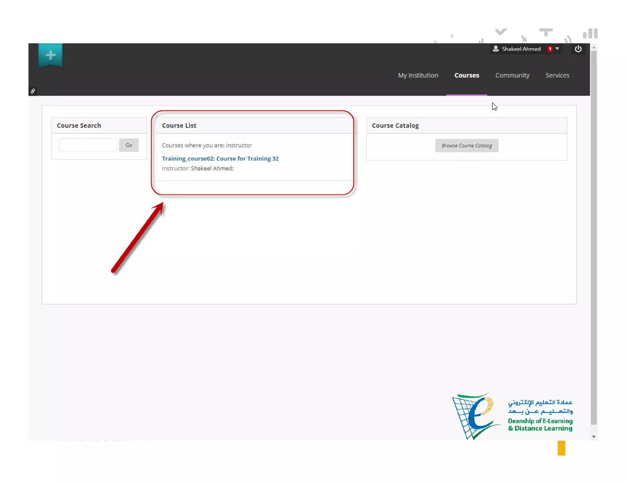The width and height of the screenshot is (626, 484).
Task: Expand the user menu dropdown arrow
Action: [x=557, y=49]
